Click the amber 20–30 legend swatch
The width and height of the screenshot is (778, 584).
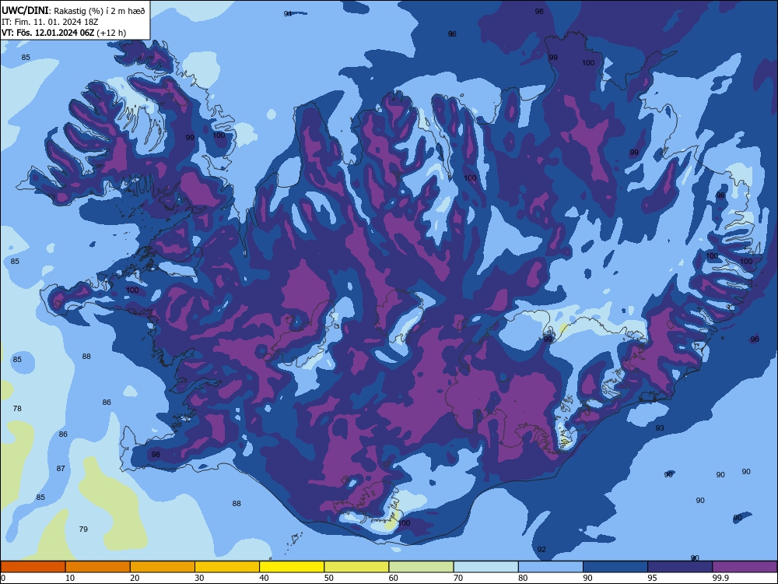tap(163, 567)
